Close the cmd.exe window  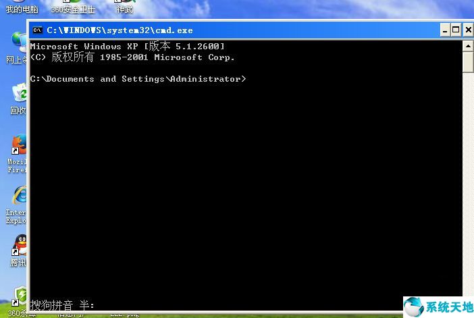(467, 30)
